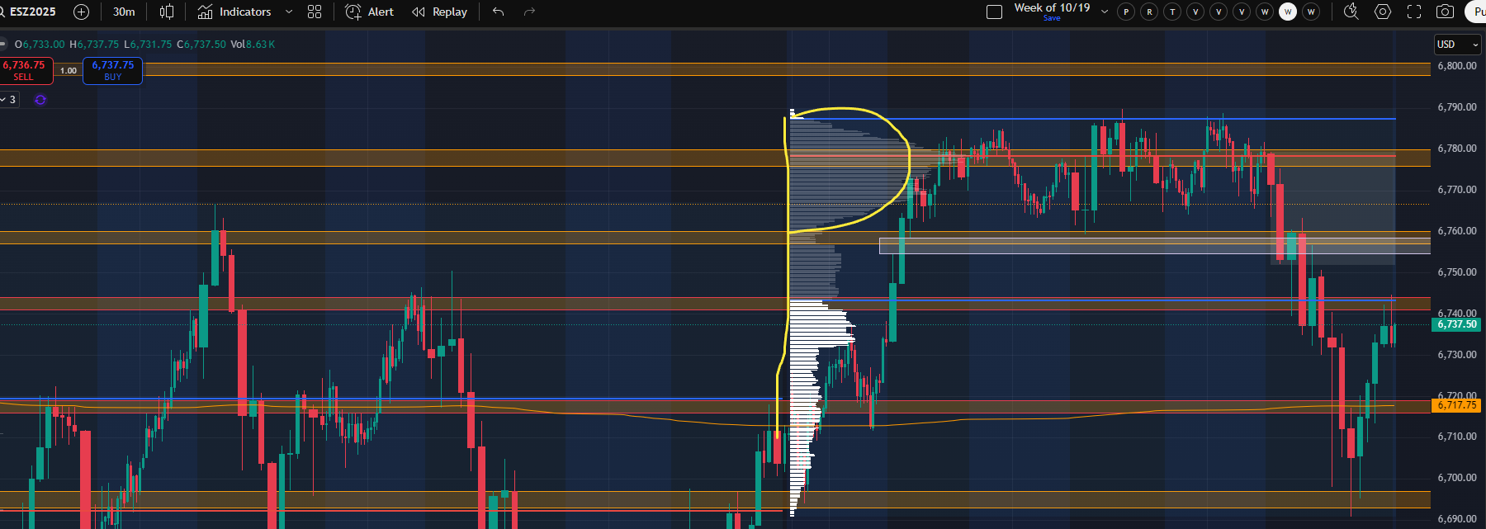This screenshot has width=1486, height=529.
Task: Click the Save link under layout name
Action: pos(1052,18)
